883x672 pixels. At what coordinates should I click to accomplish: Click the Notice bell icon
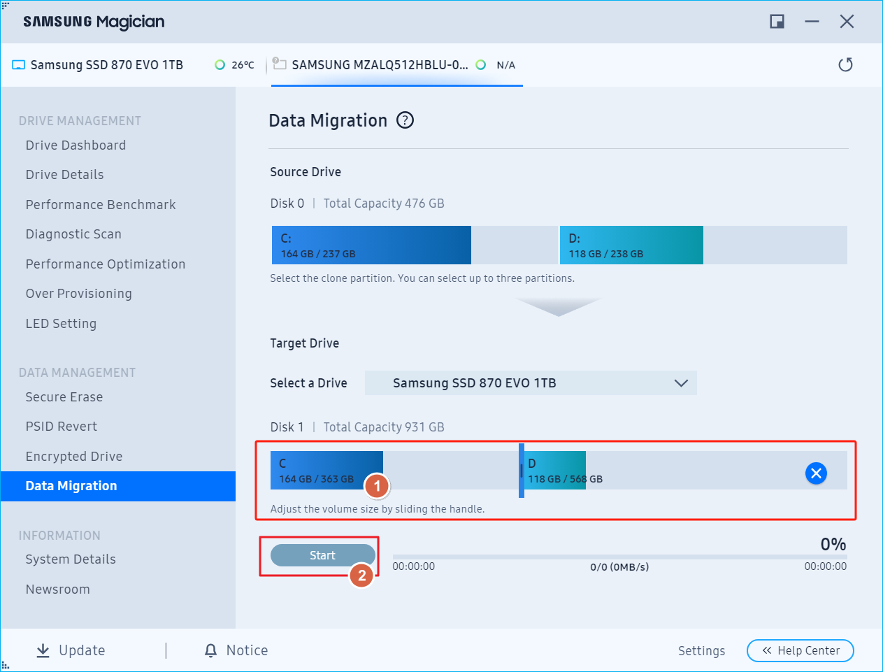pos(210,650)
